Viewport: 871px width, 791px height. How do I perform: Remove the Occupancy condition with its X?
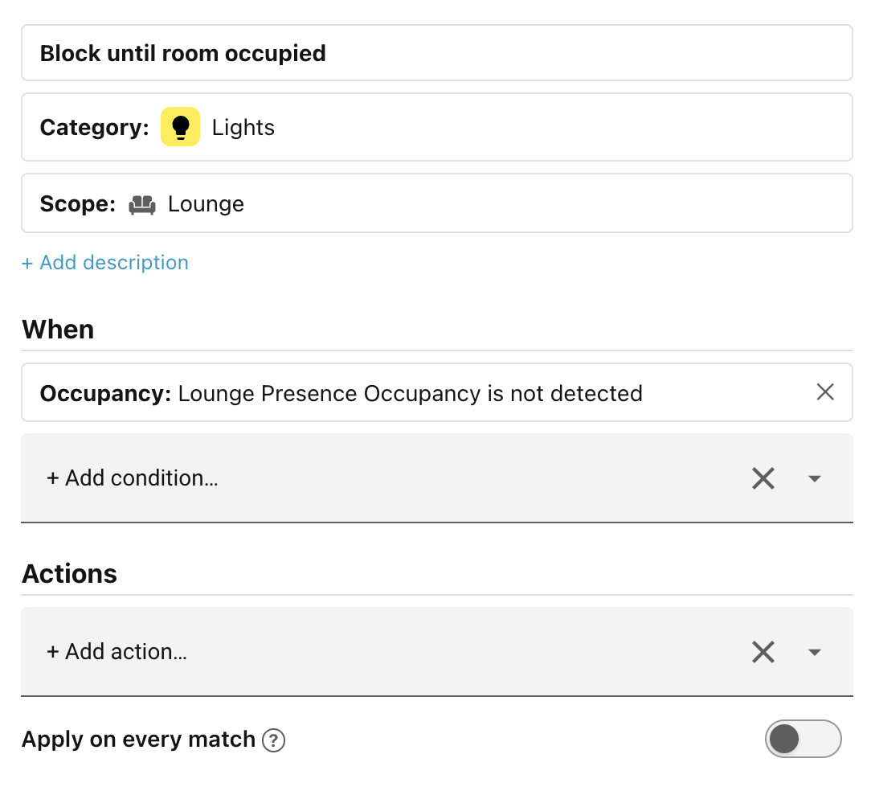point(825,392)
